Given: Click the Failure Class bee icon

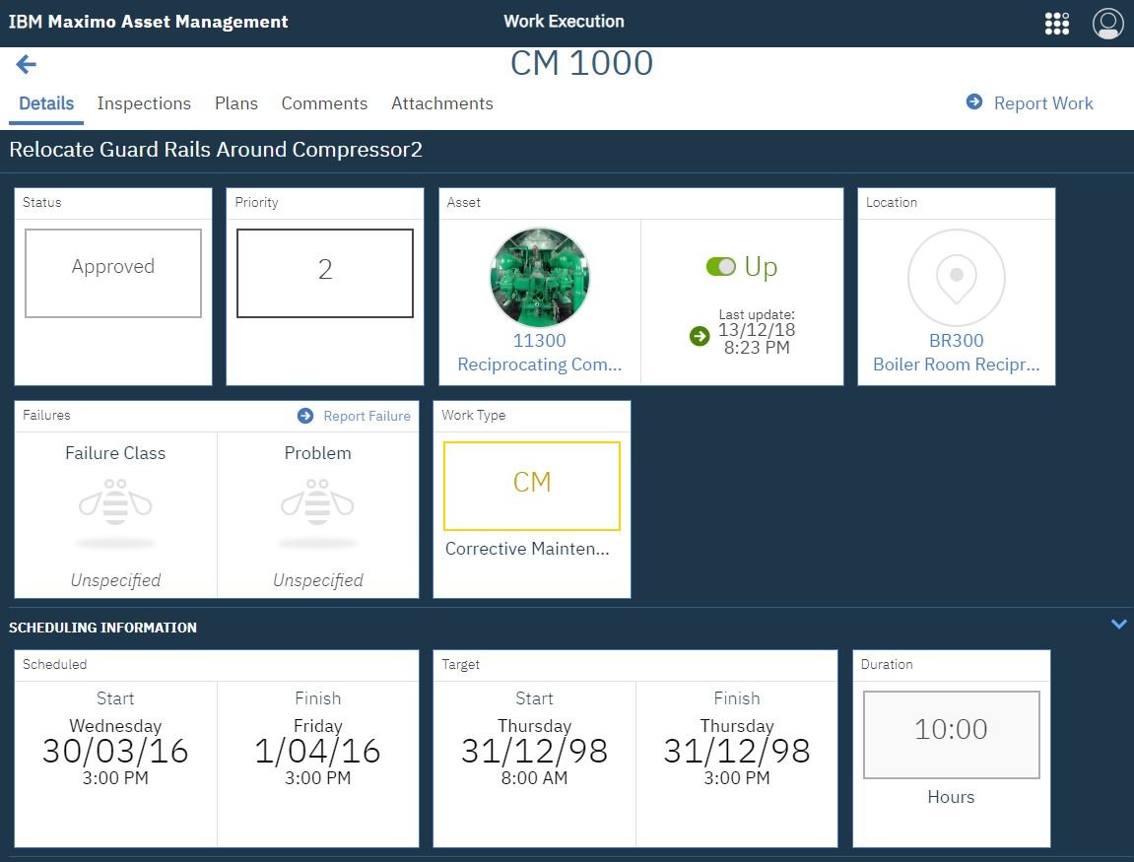Looking at the screenshot, I should click(115, 503).
